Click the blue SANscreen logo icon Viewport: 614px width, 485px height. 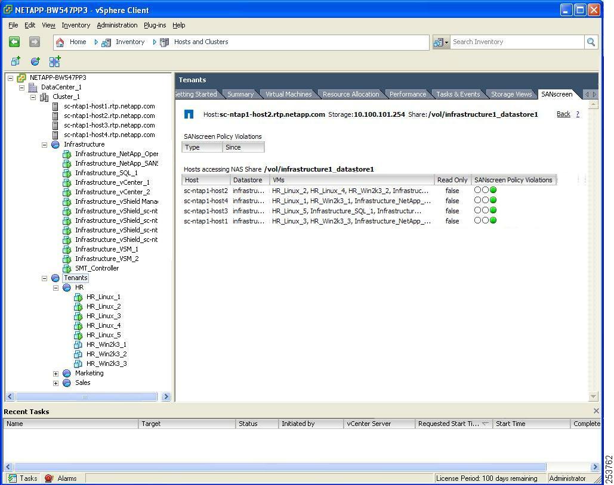click(189, 114)
